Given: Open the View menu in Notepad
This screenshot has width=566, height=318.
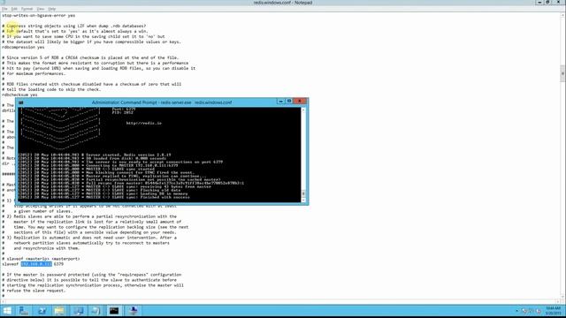Looking at the screenshot, I should coord(41,9).
